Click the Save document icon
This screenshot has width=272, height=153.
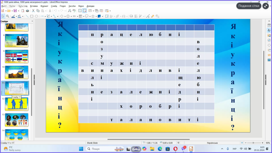pos(15,11)
